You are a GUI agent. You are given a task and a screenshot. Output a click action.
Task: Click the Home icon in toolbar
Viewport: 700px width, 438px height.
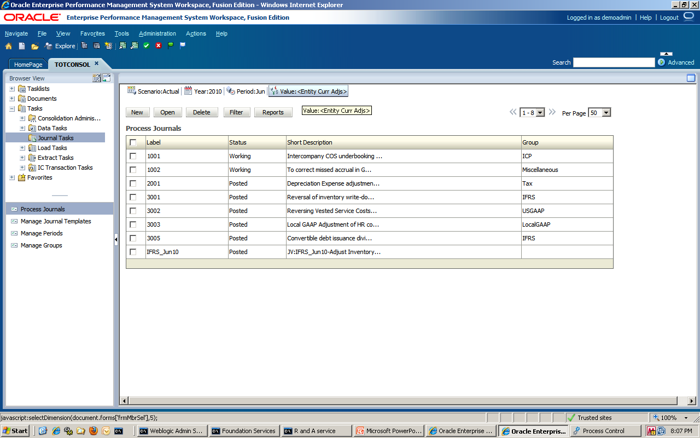(x=9, y=46)
